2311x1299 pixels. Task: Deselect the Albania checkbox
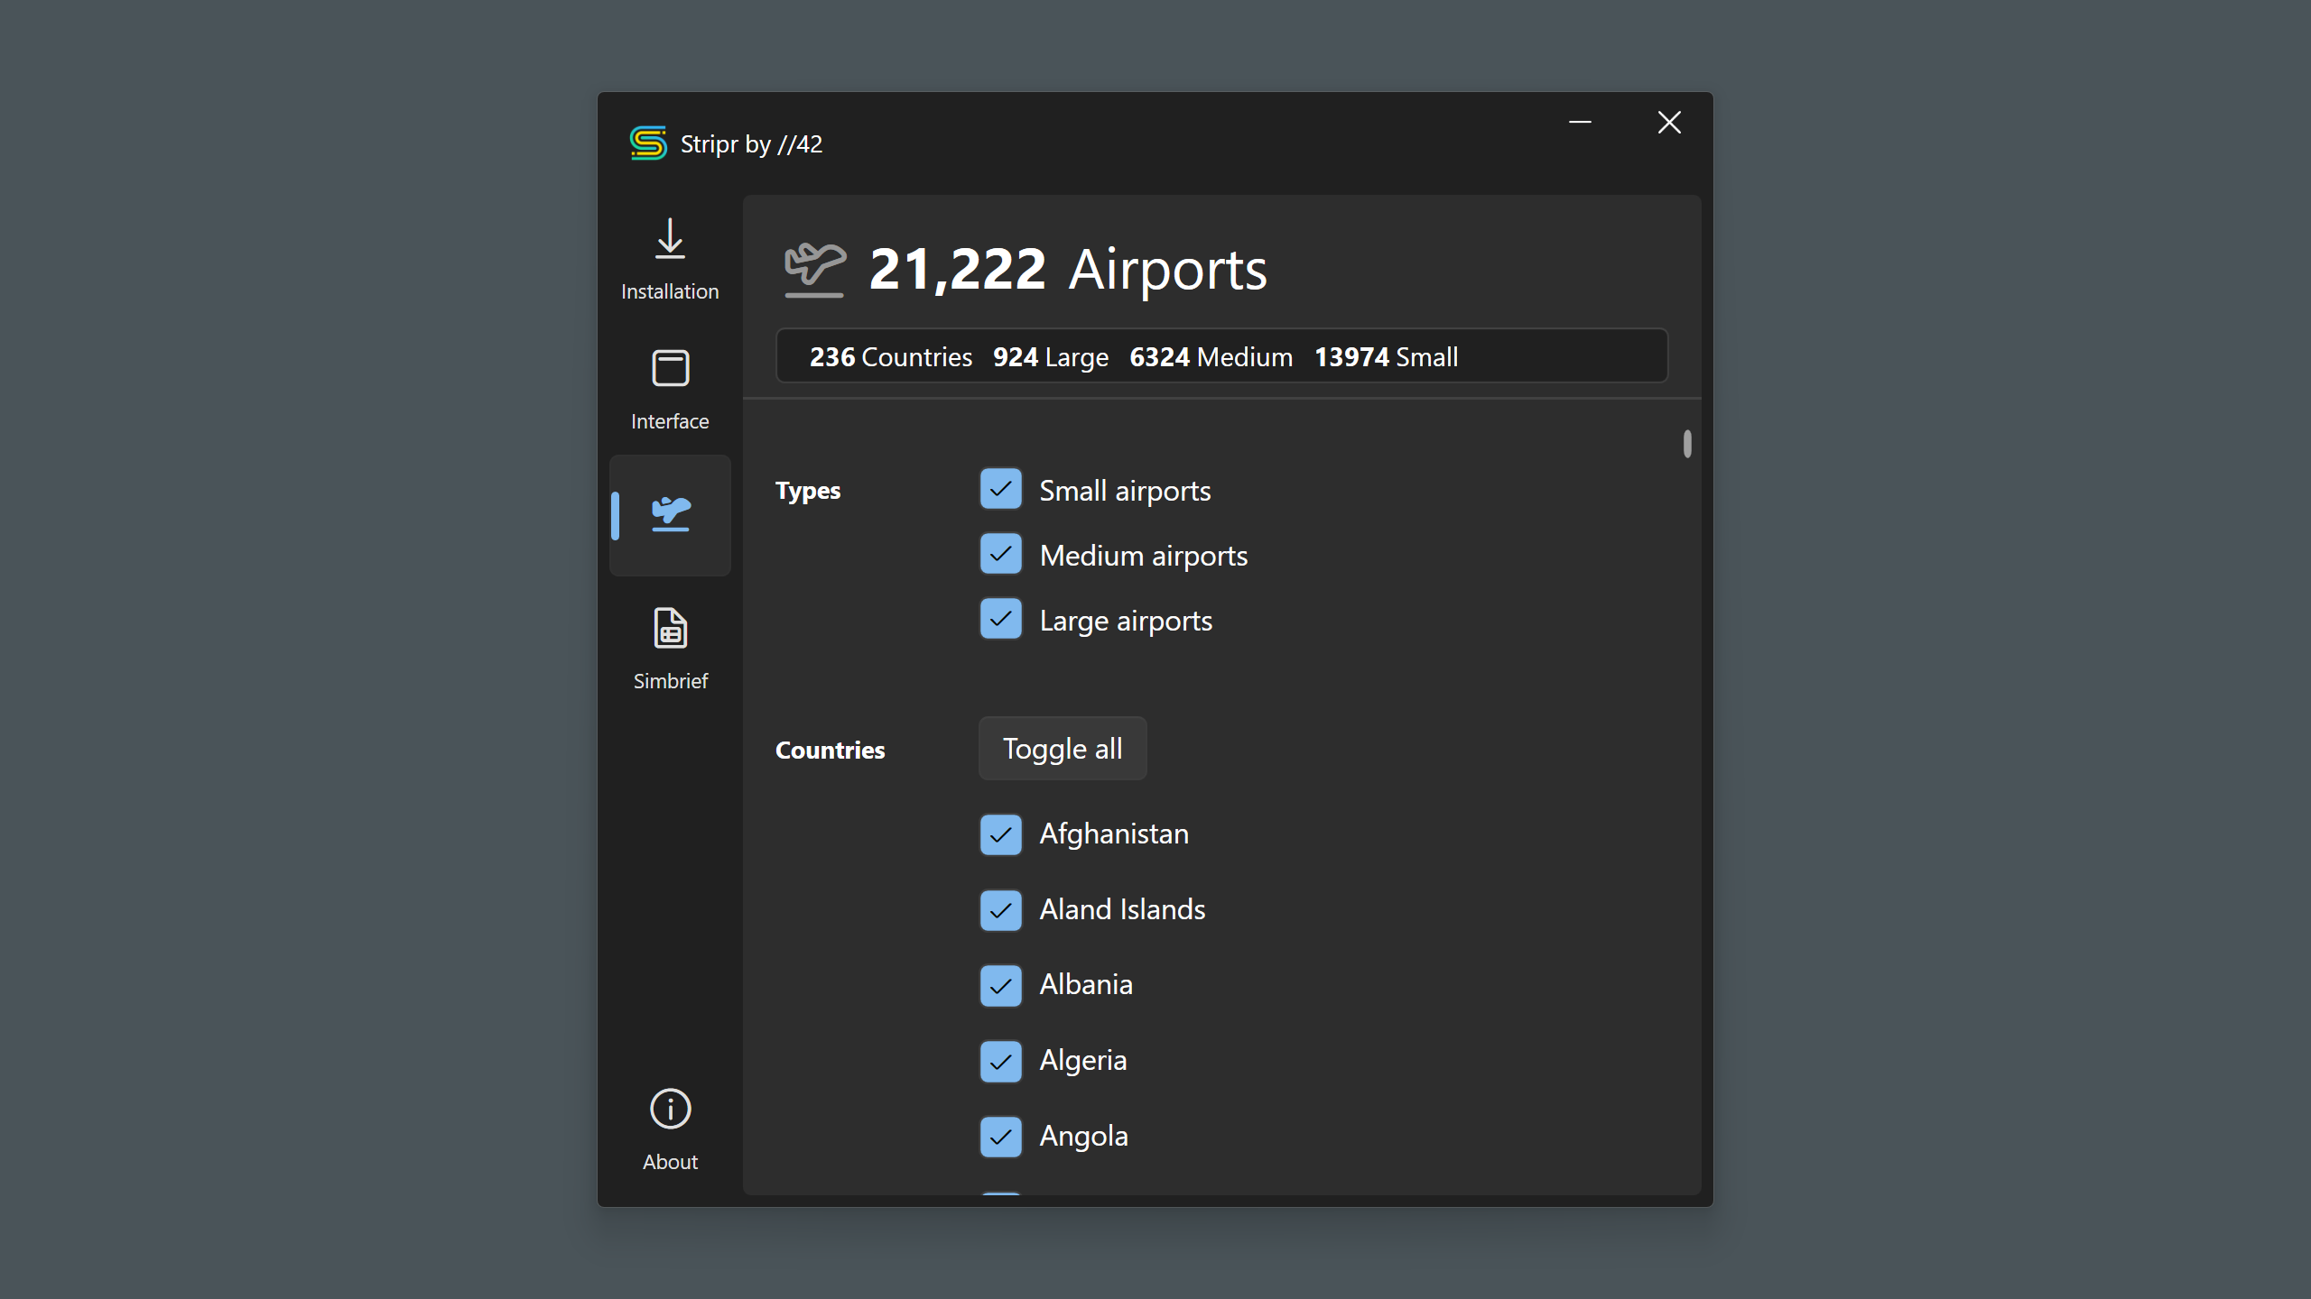pos(1000,985)
